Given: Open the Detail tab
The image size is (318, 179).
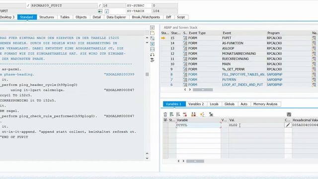Looking at the screenshot, I should pos(97,17).
